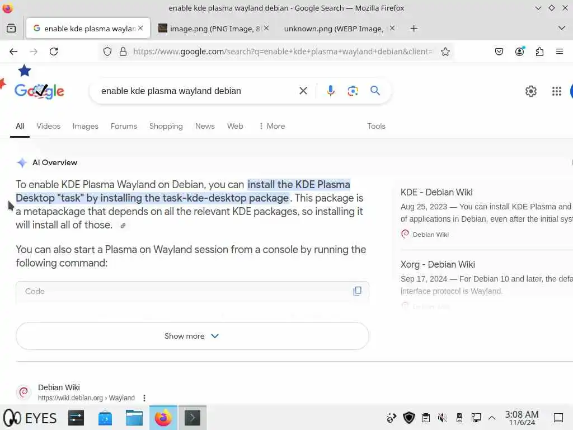
Task: Open the tracking protection shield icon
Action: [107, 52]
